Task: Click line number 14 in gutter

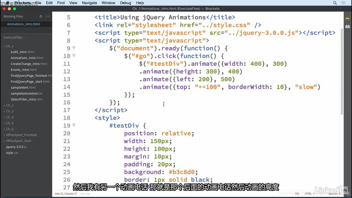Action: 67,87
